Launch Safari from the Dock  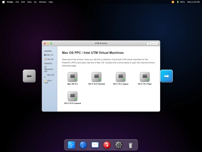click(83, 145)
